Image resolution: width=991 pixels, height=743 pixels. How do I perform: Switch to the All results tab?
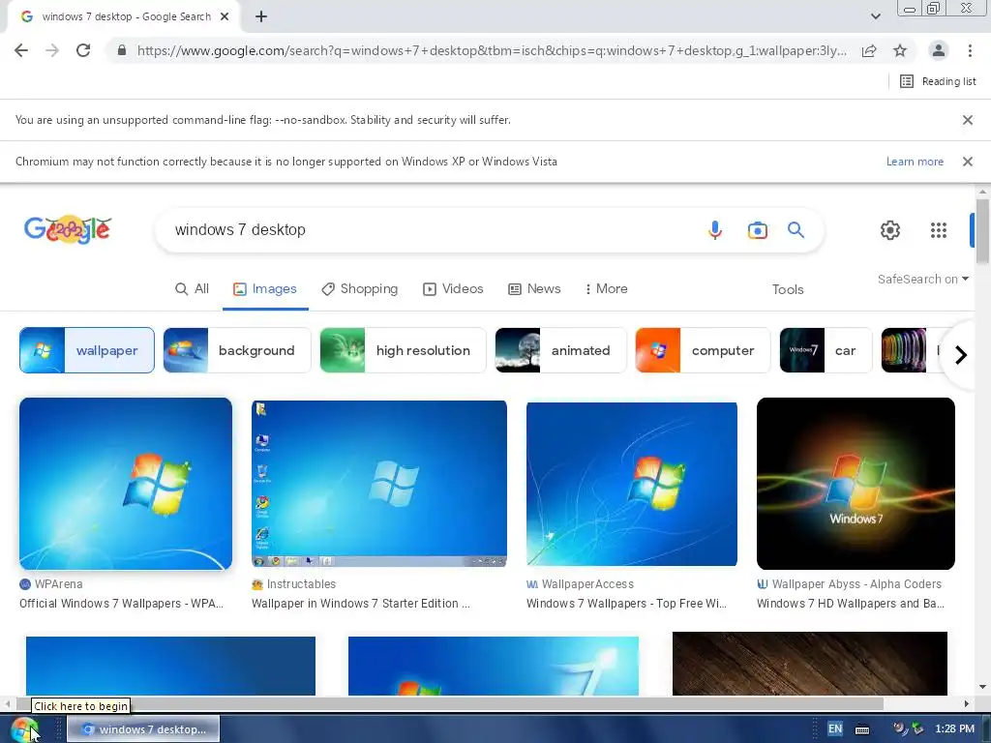point(192,288)
